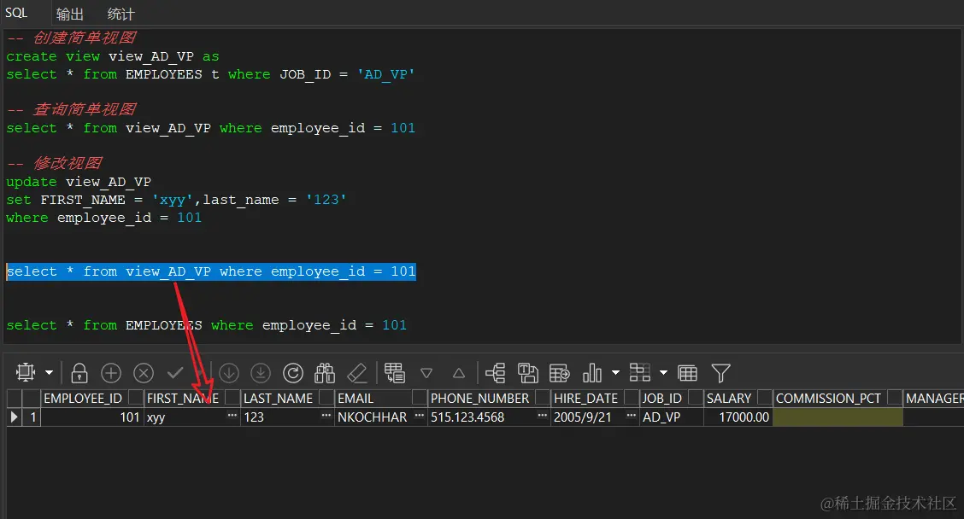Click the highlighted select from view_AD_VP line
964x519 pixels.
point(211,271)
